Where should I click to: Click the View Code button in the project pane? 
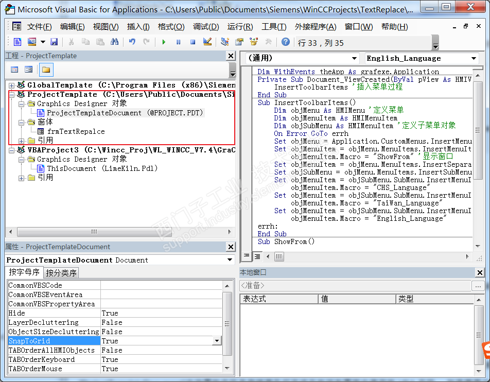(14, 70)
